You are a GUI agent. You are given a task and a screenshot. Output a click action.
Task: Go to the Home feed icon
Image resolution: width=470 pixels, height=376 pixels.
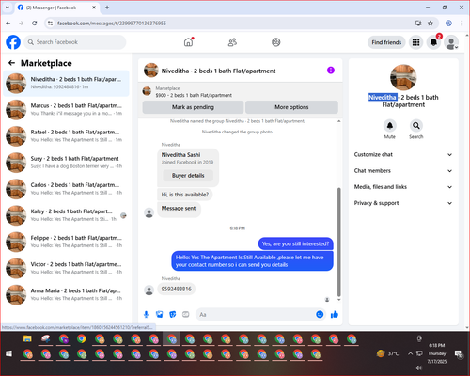[188, 42]
